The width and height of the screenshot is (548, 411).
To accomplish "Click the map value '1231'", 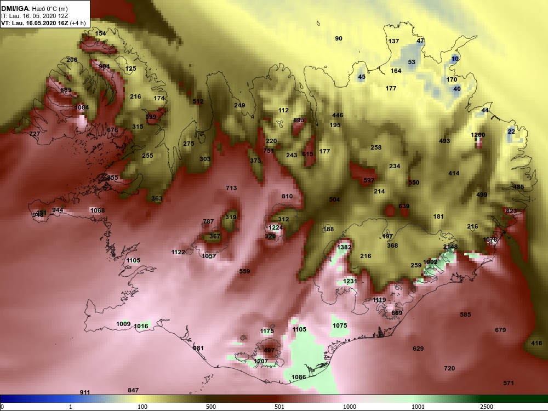I will click(x=350, y=281).
